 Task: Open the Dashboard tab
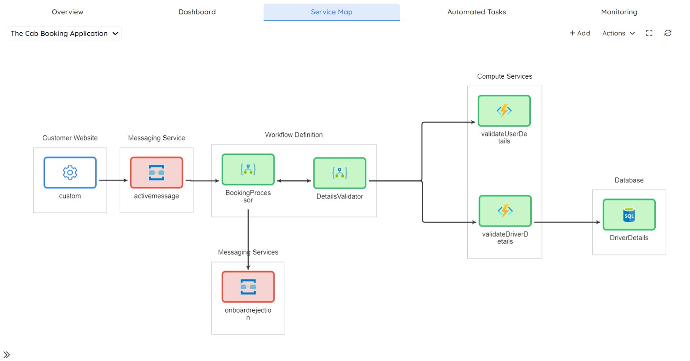click(x=197, y=12)
